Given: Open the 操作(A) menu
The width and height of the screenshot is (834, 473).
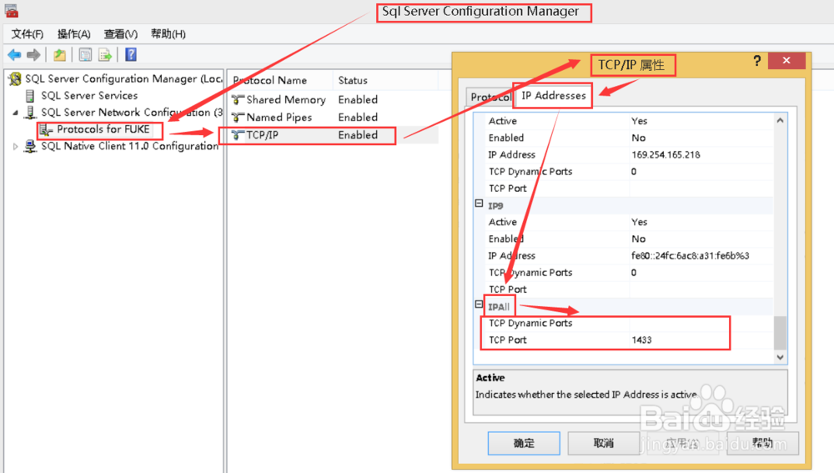Looking at the screenshot, I should 74,34.
